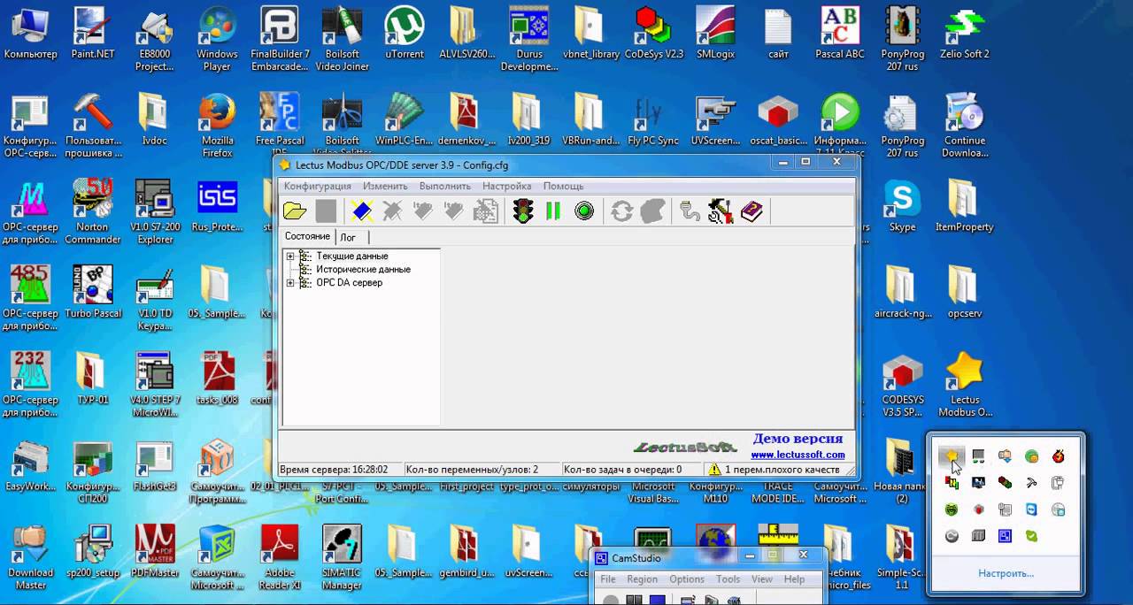Click the Skype desktop icon

[902, 206]
